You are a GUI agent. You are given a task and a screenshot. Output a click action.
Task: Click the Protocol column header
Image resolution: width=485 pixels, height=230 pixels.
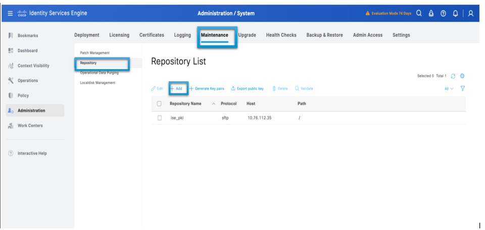pos(228,104)
